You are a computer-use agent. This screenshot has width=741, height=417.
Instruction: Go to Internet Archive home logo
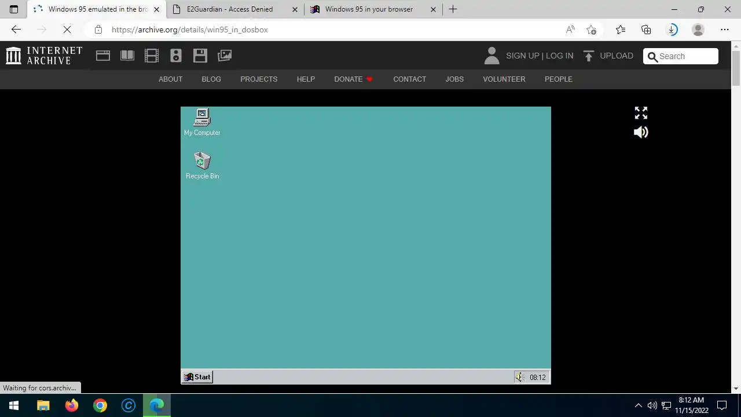click(44, 56)
